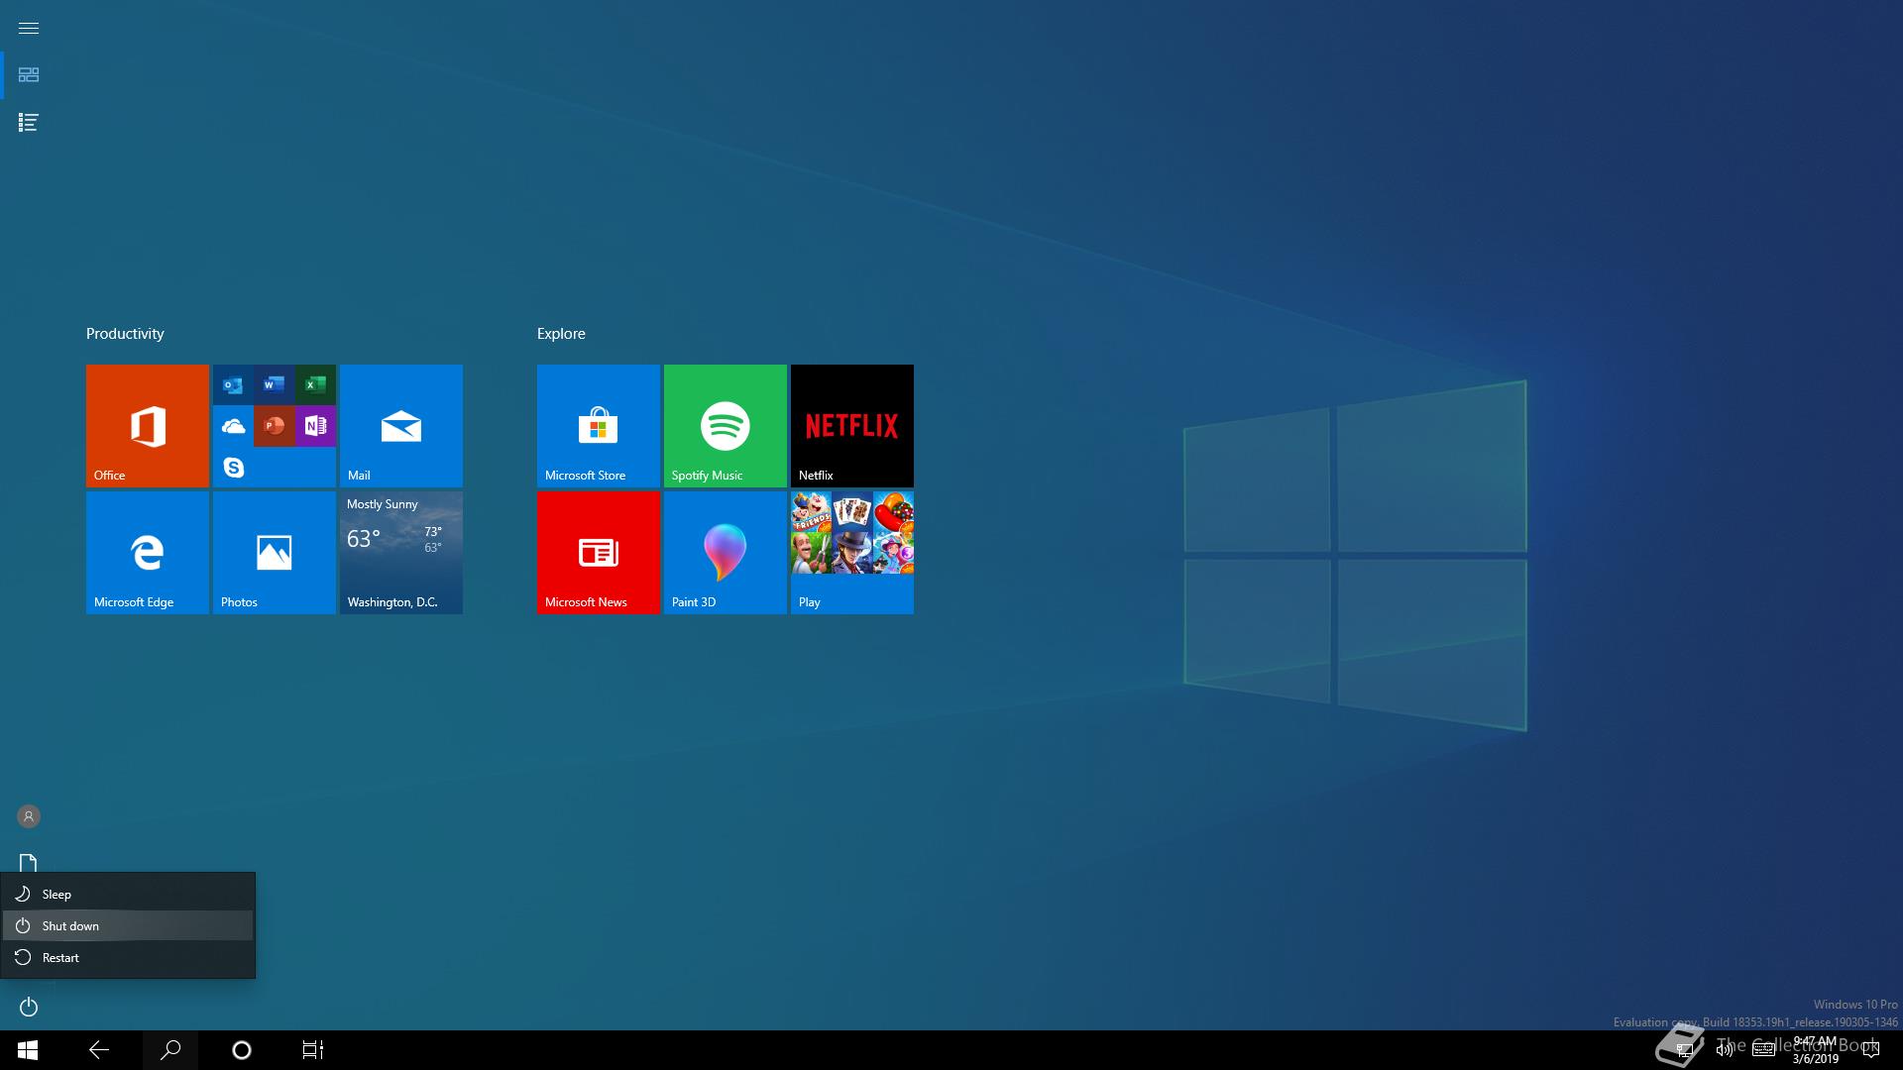
Task: Open the clock showing 9:47 AM
Action: (1815, 1050)
